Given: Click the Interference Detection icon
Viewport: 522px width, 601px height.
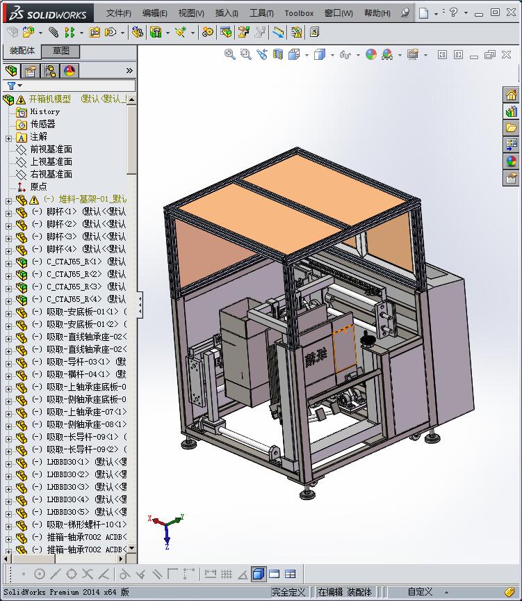Looking at the screenshot, I should coord(278,32).
